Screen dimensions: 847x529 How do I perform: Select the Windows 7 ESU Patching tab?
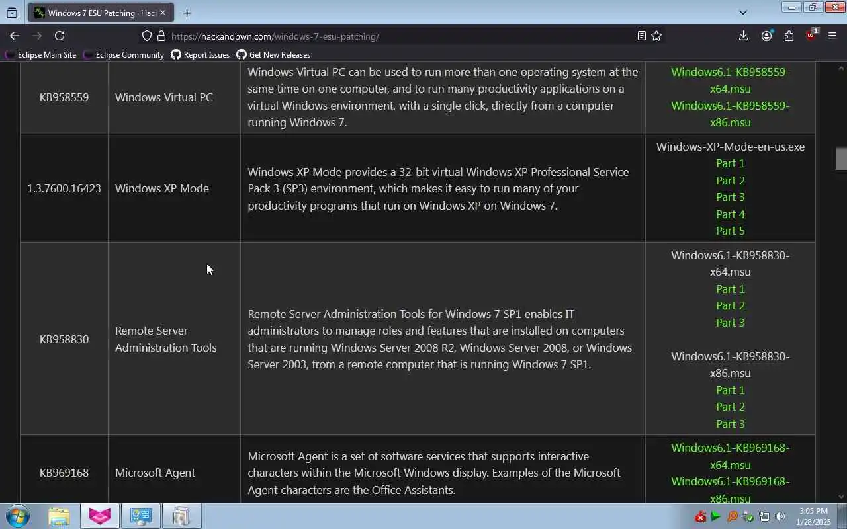point(101,13)
